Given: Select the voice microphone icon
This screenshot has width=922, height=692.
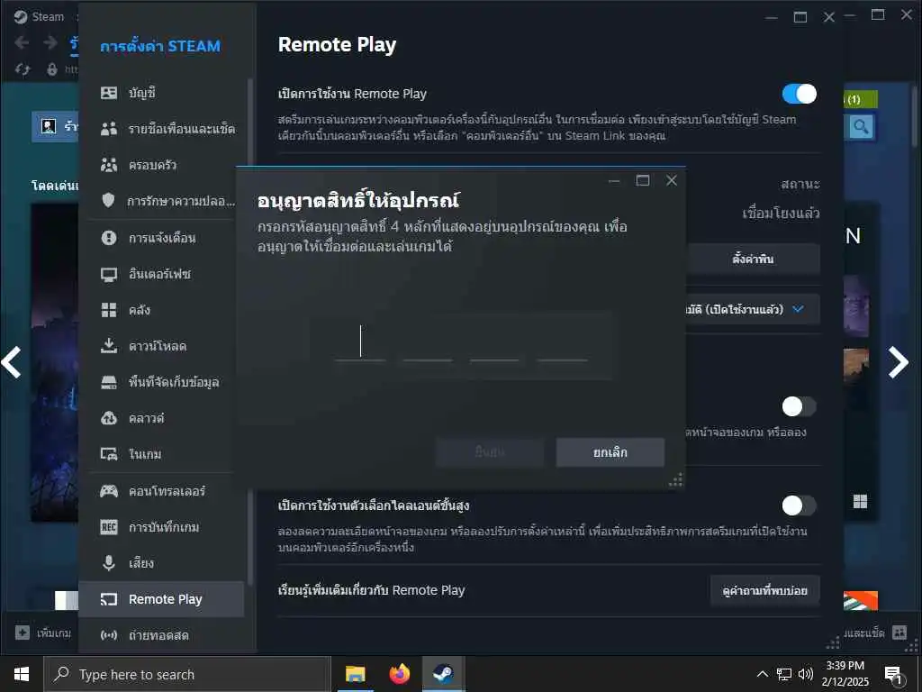Looking at the screenshot, I should (x=109, y=563).
